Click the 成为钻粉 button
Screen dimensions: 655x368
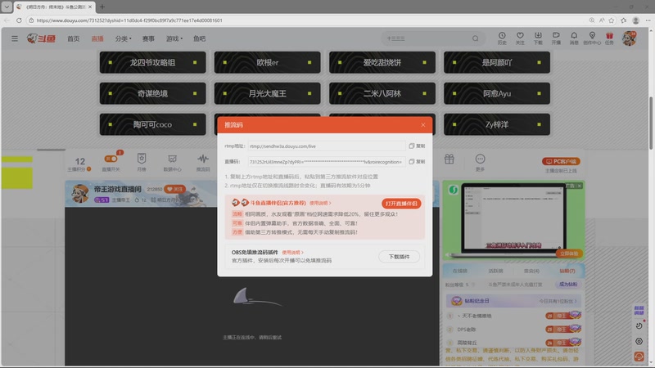(x=568, y=284)
